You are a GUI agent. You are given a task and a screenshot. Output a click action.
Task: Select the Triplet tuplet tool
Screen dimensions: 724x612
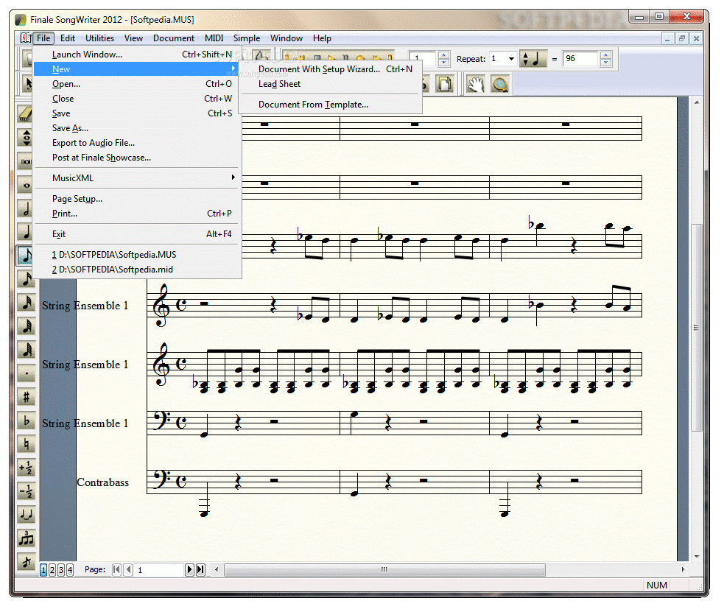coord(26,538)
